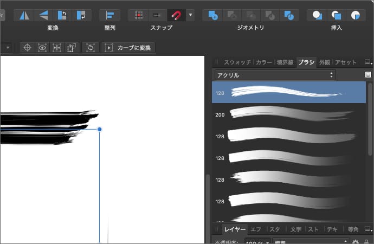Rotate the object with the left Rotate icon
Image resolution: width=374 pixels, height=244 pixels.
(x=62, y=15)
